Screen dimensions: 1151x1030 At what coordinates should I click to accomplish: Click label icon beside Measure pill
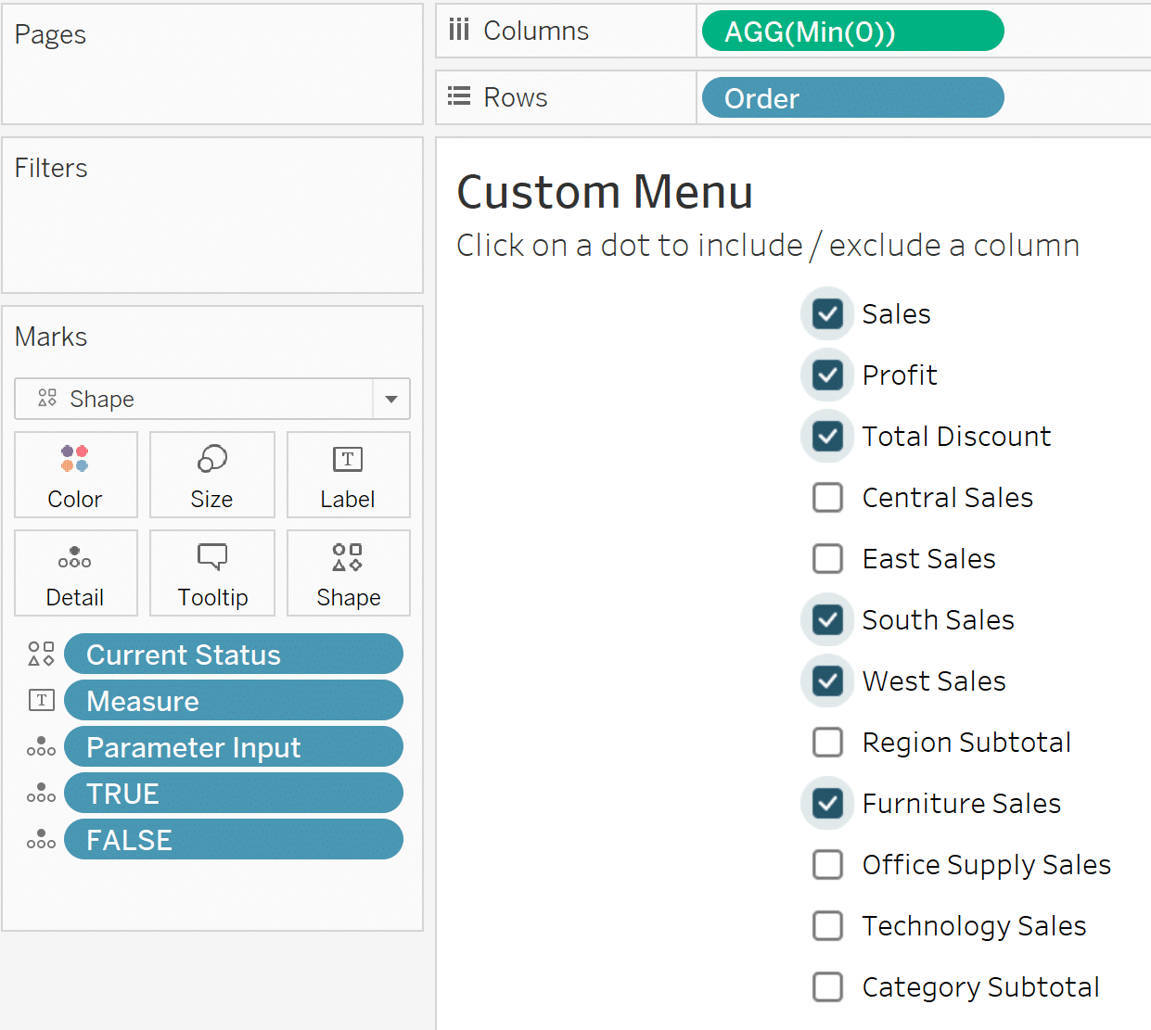point(41,701)
